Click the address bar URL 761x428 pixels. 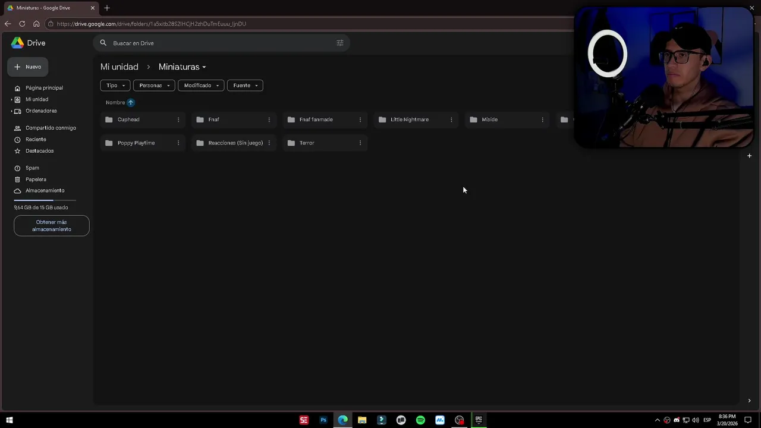[x=152, y=24]
